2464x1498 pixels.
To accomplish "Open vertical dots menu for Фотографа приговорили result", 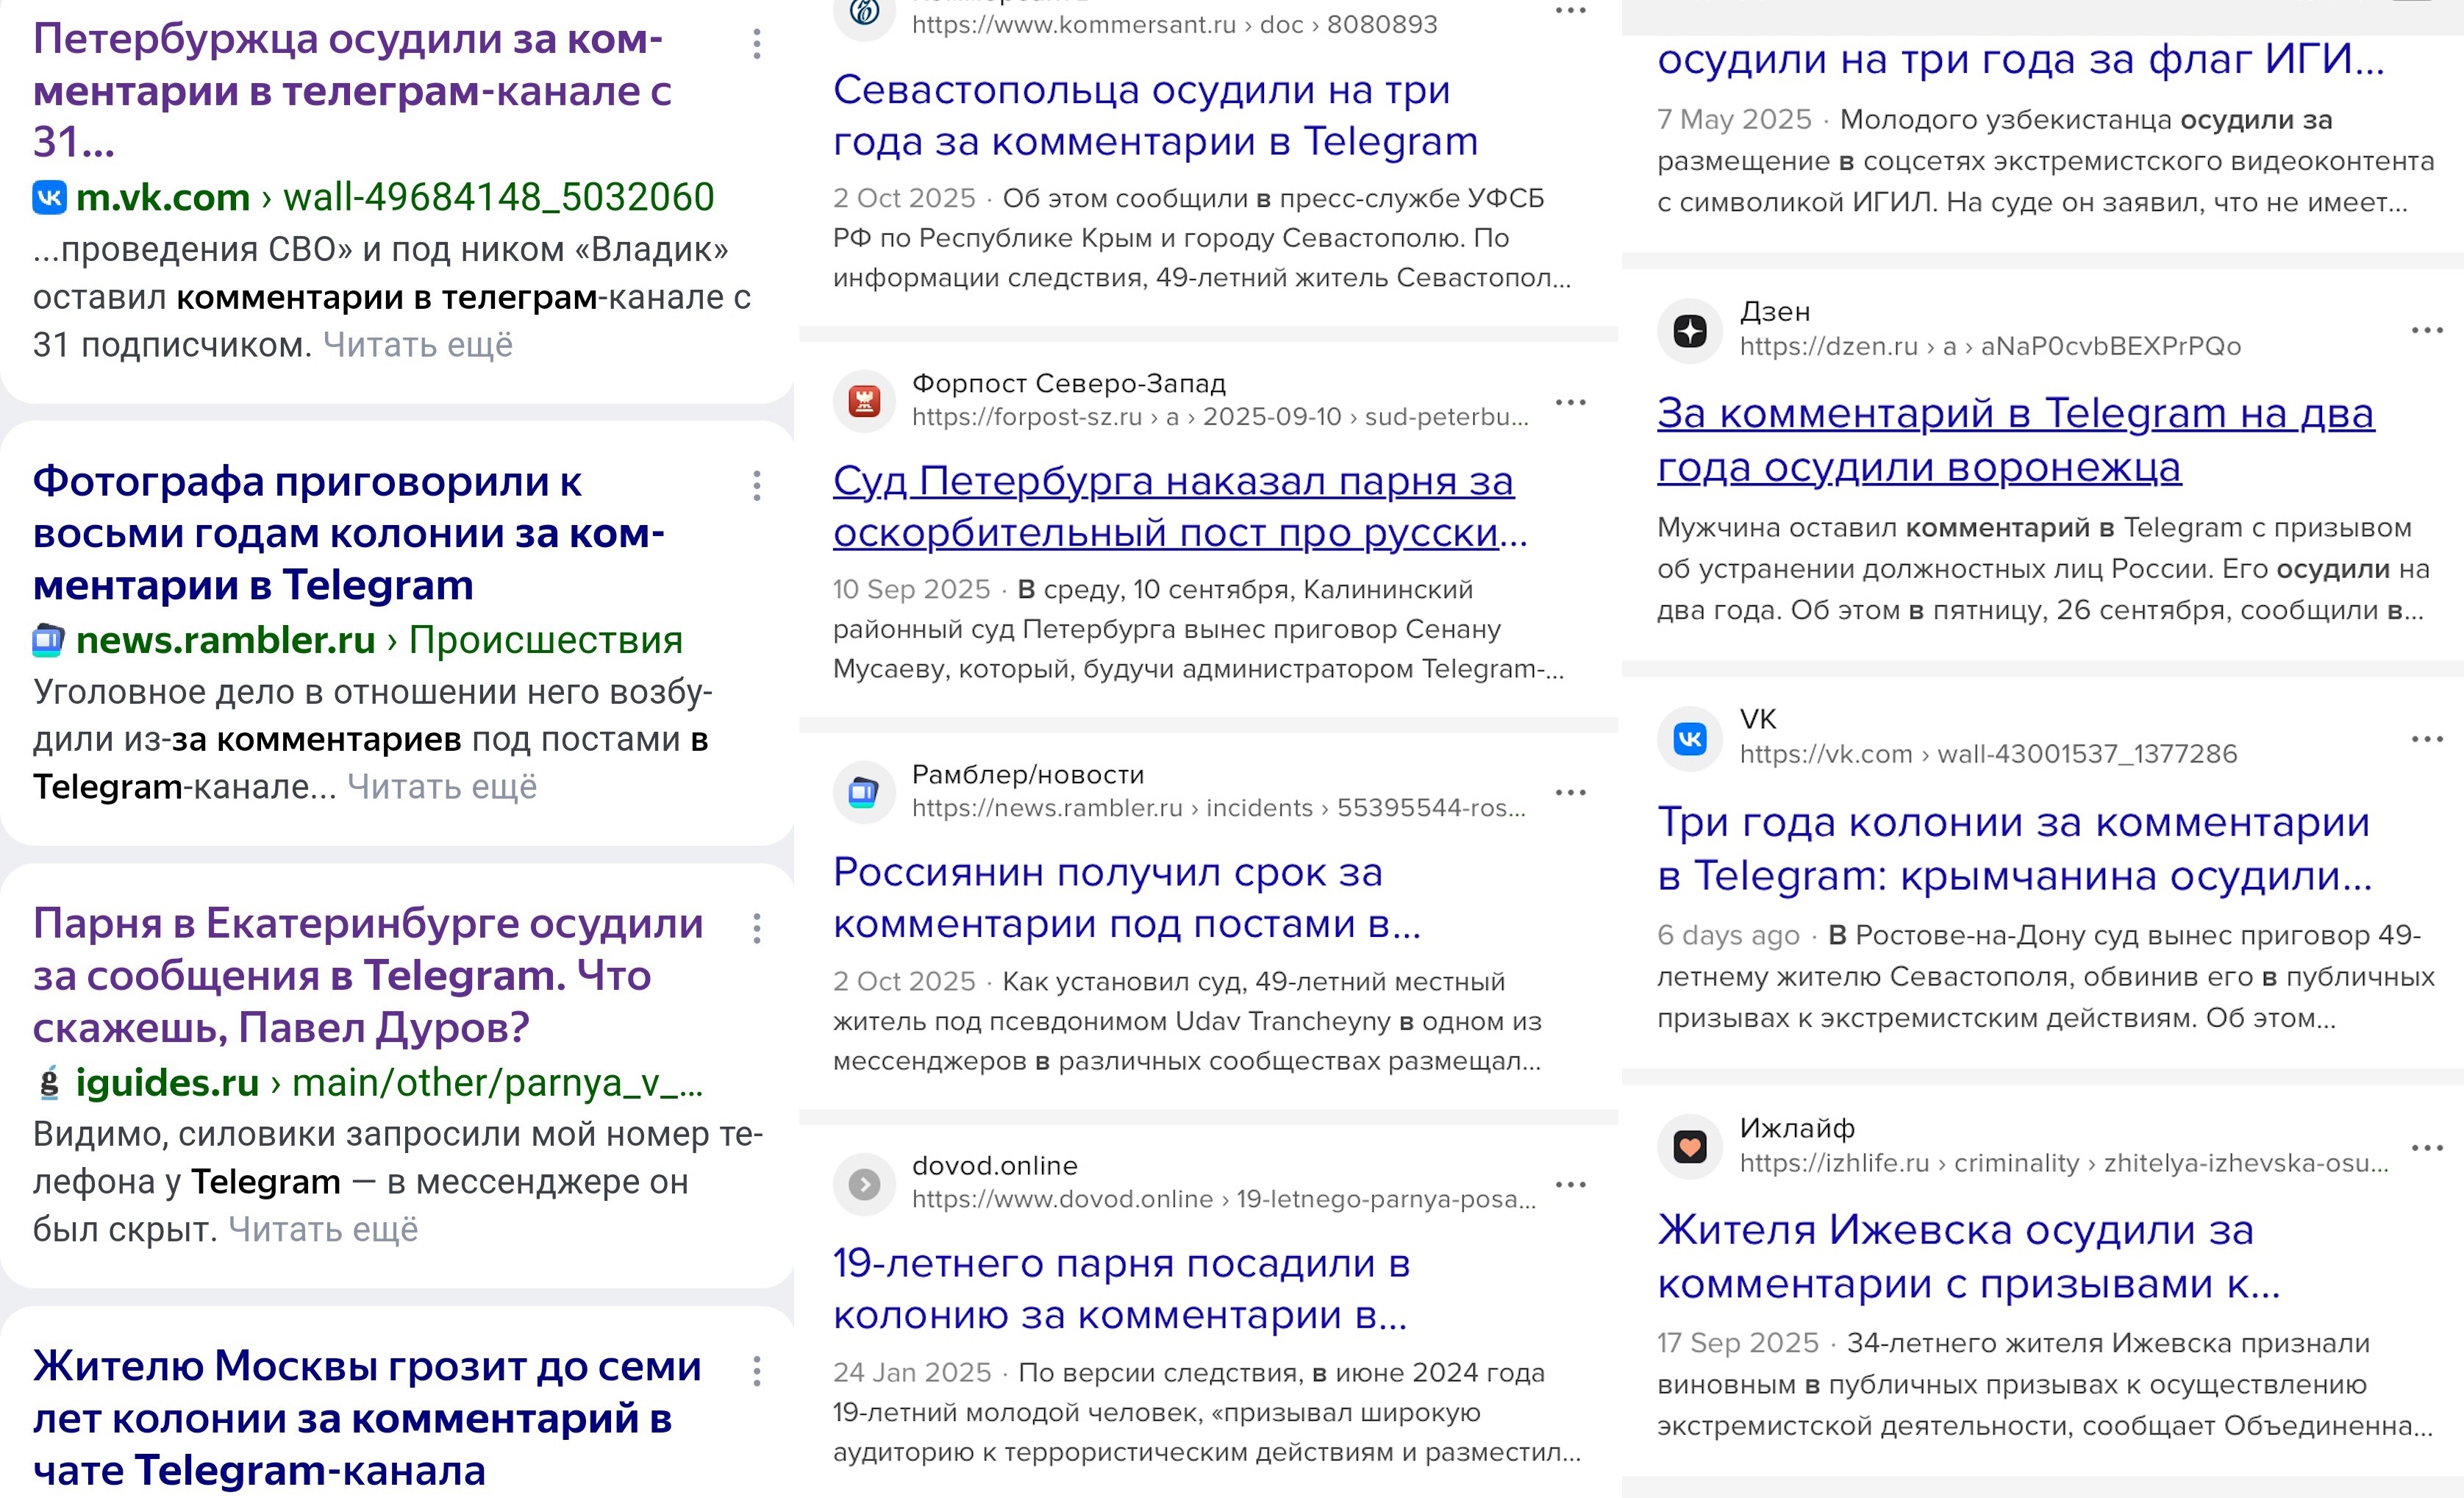I will click(x=757, y=486).
